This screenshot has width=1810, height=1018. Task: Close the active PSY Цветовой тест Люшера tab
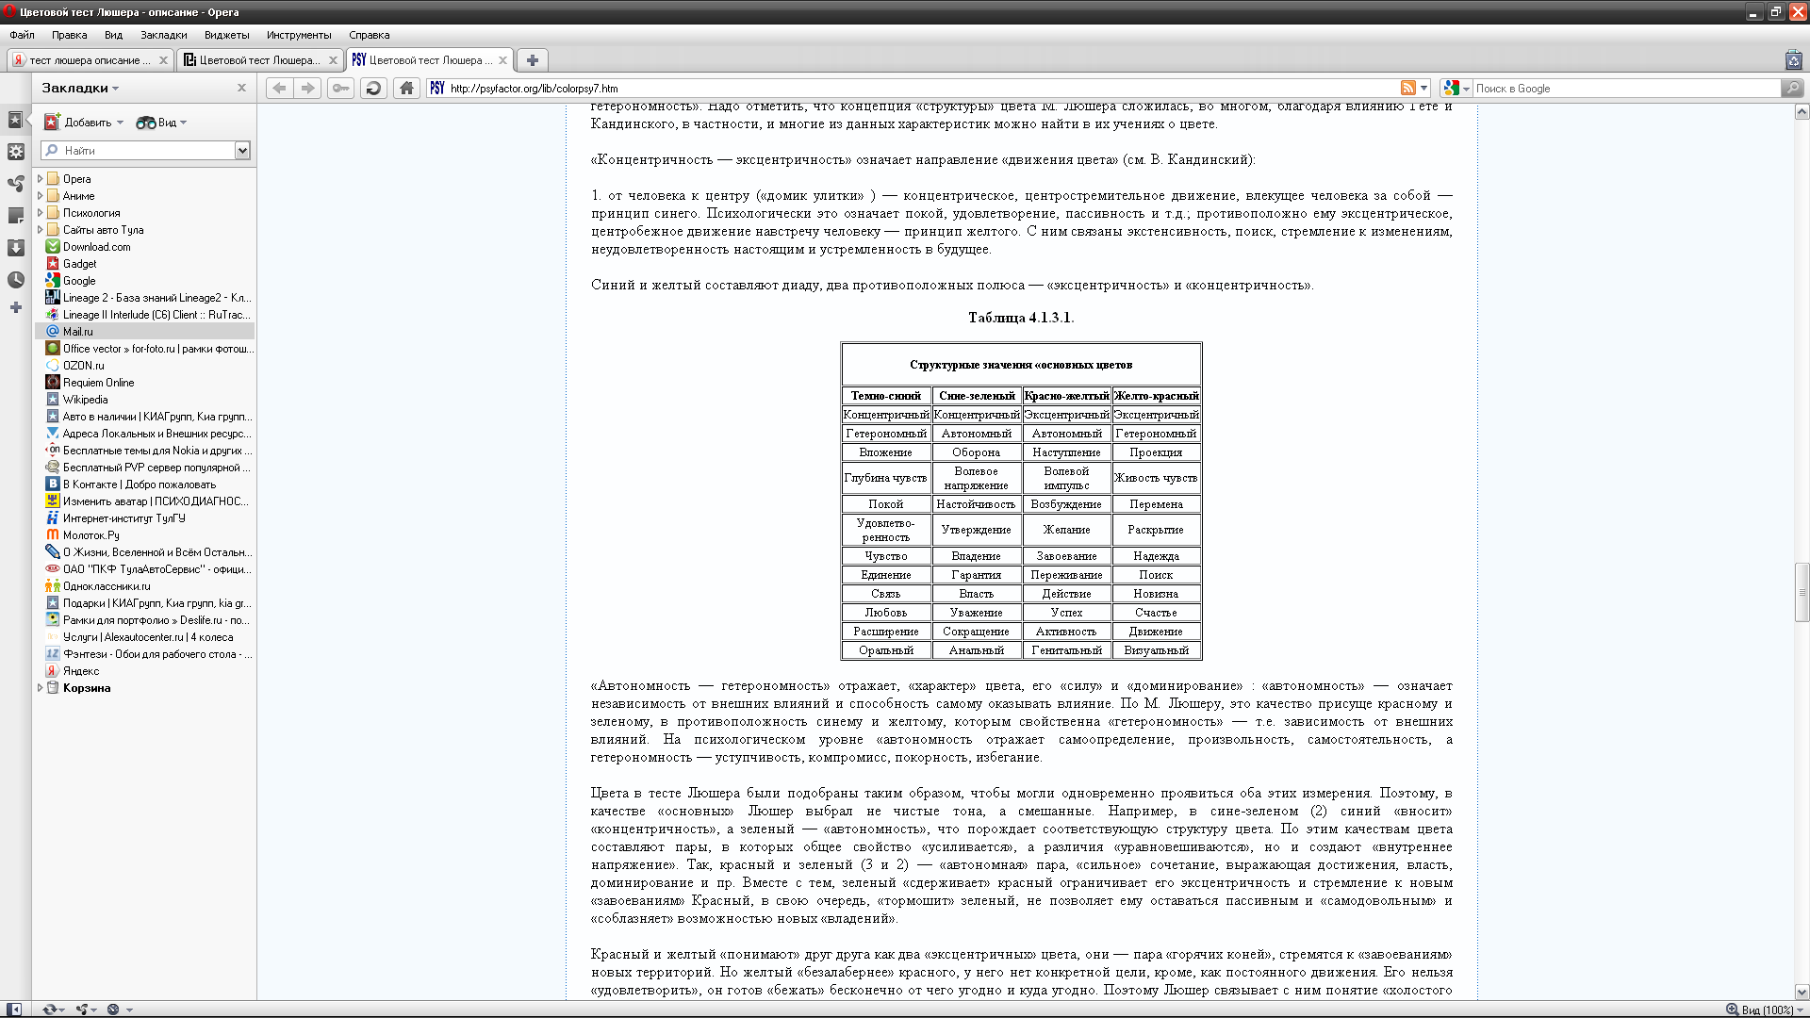click(x=502, y=60)
